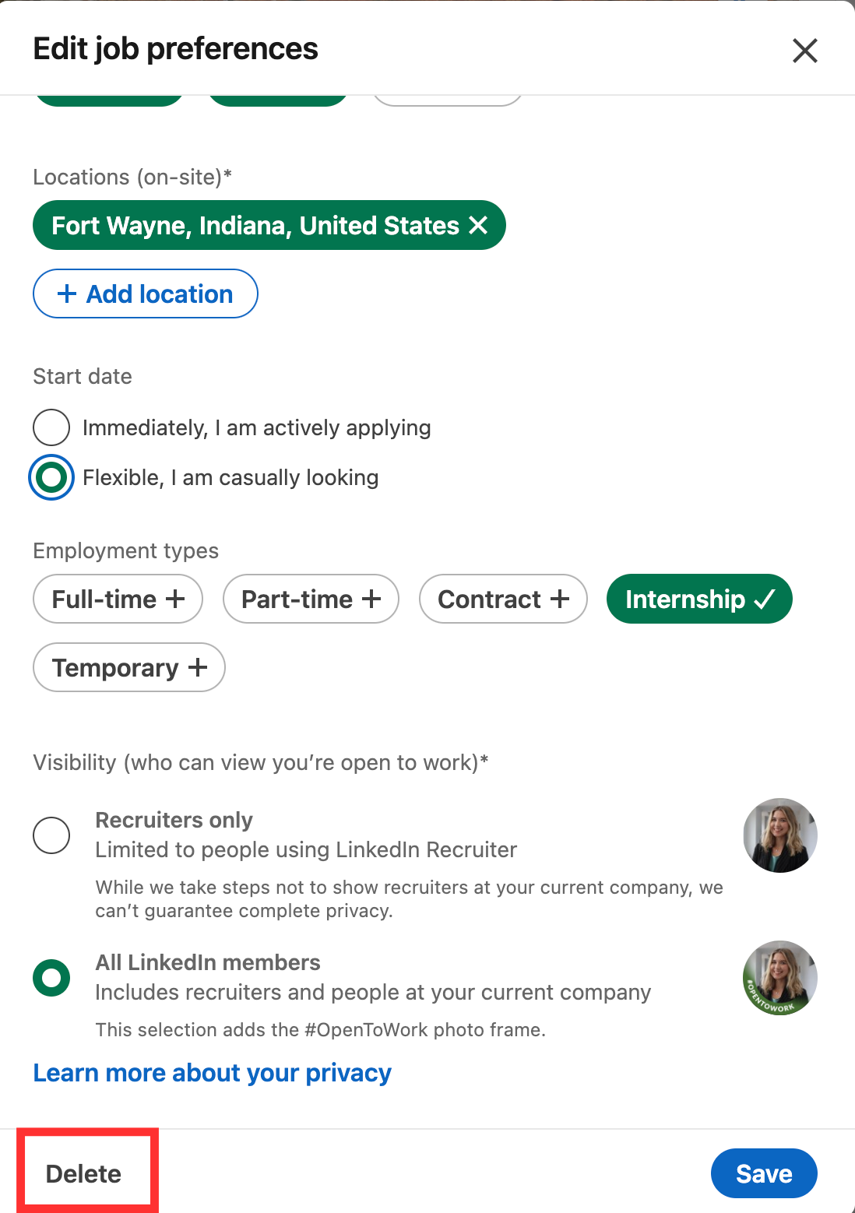Open Learn more about your privacy
This screenshot has width=855, height=1213.
pyautogui.click(x=211, y=1073)
